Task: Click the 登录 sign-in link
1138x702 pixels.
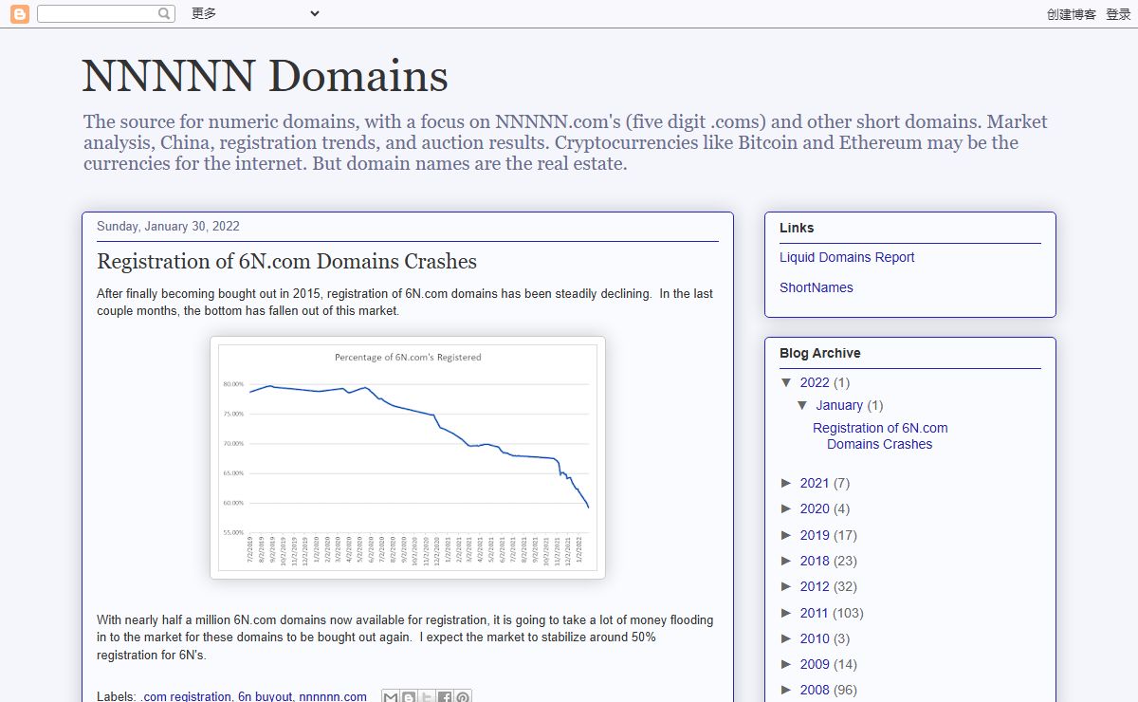Action: click(x=1118, y=14)
